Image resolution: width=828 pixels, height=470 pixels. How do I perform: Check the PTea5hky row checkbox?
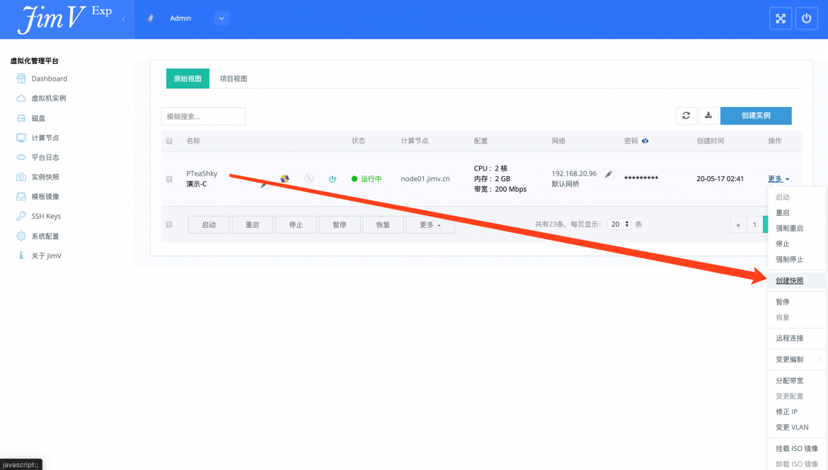pos(169,179)
